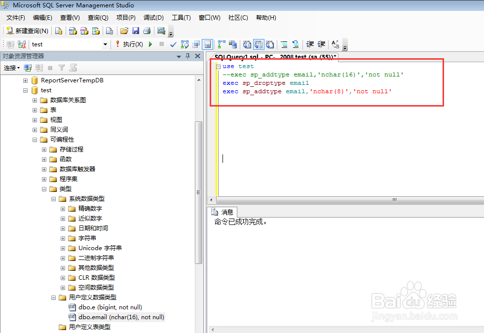Viewport: 484px width, 333px height.
Task: Click the New Query (新建查询) button
Action: click(x=27, y=31)
